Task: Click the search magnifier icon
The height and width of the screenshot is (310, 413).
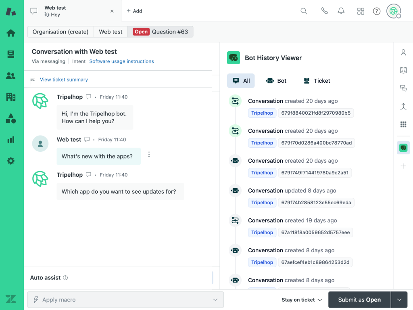Action: point(304,11)
